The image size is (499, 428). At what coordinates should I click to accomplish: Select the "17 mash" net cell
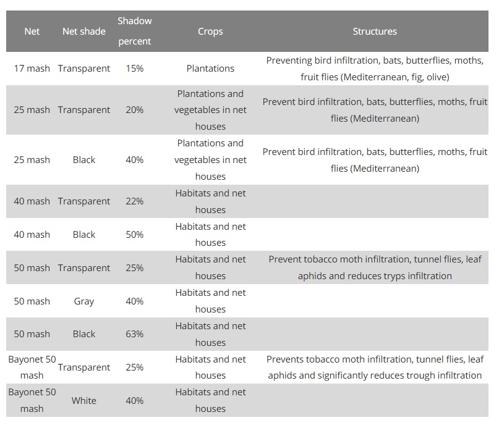click(32, 69)
